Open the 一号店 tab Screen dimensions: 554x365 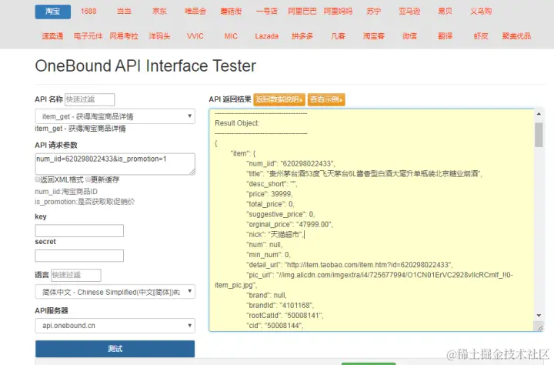[267, 12]
